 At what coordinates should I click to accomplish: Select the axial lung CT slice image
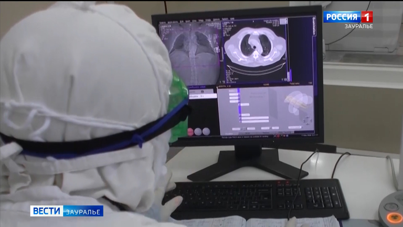click(x=254, y=50)
